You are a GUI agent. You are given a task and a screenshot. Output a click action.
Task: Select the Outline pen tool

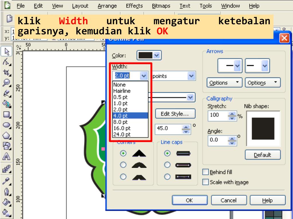[x=7, y=191]
